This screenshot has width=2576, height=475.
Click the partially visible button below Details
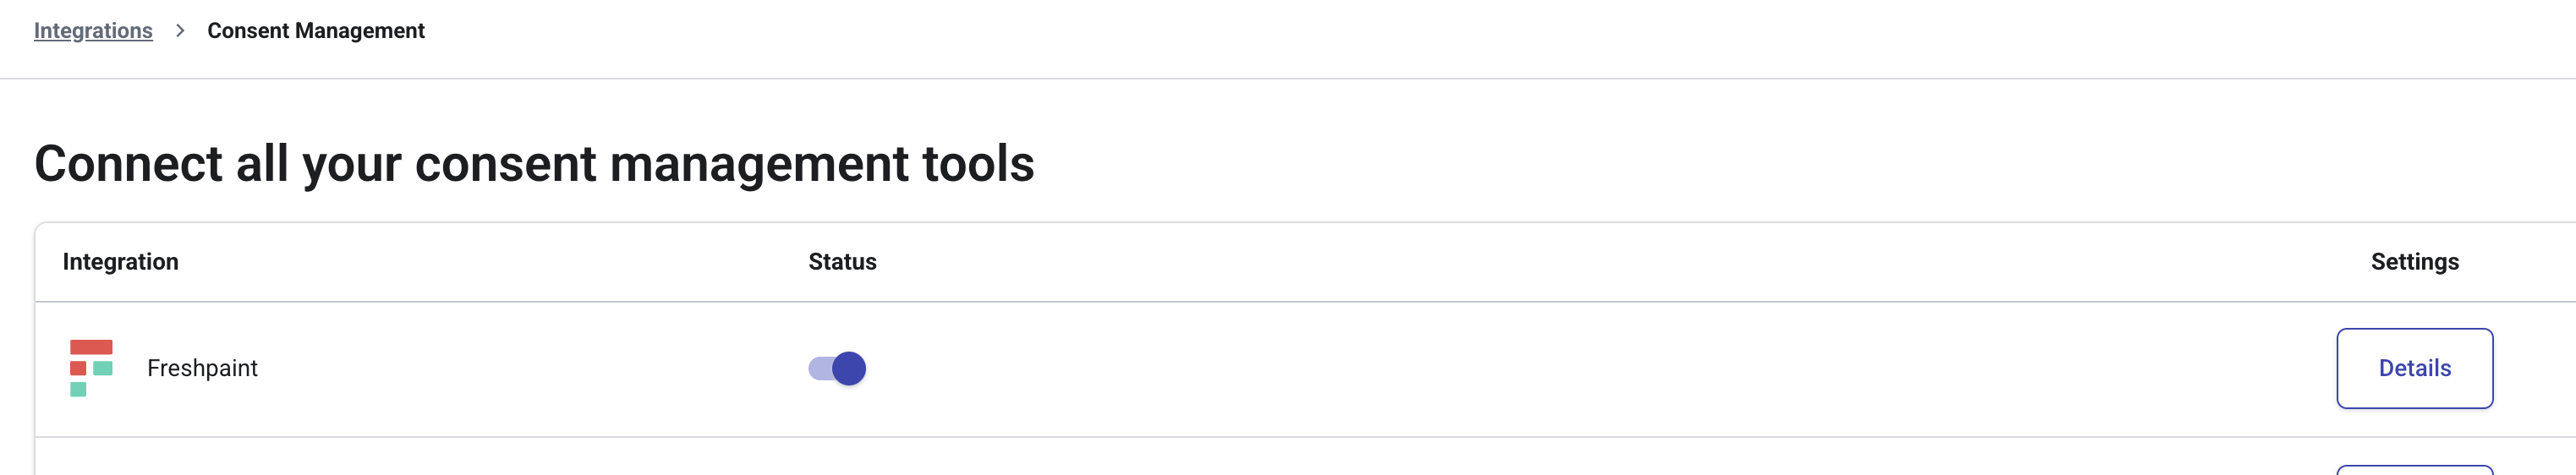(2414, 470)
